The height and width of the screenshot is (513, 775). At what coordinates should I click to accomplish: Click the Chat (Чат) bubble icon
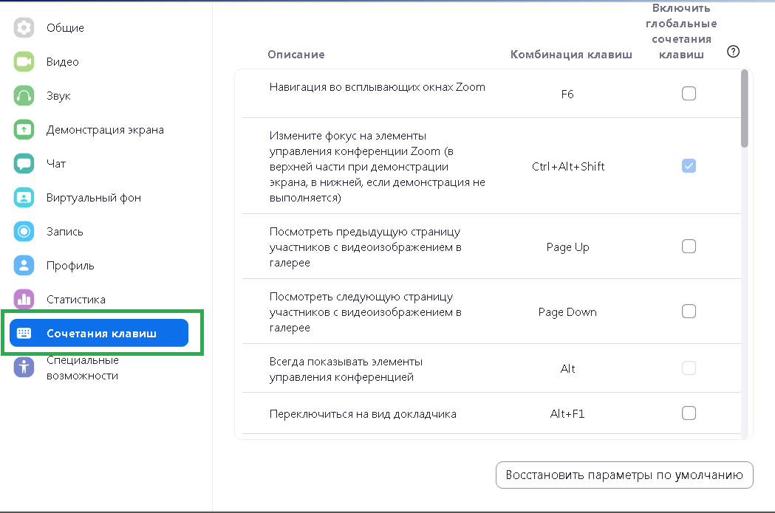pos(24,163)
